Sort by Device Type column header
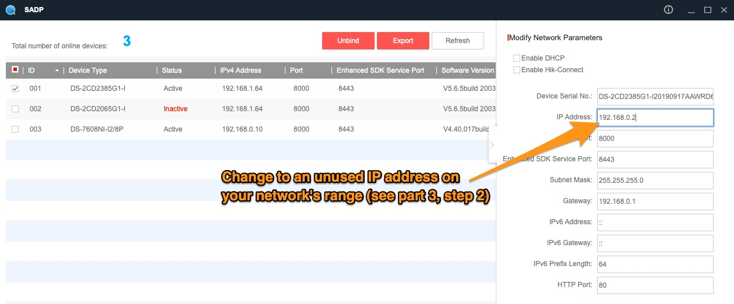 coord(88,70)
